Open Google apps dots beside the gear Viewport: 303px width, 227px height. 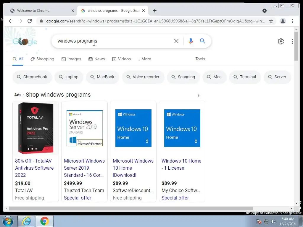293,41
